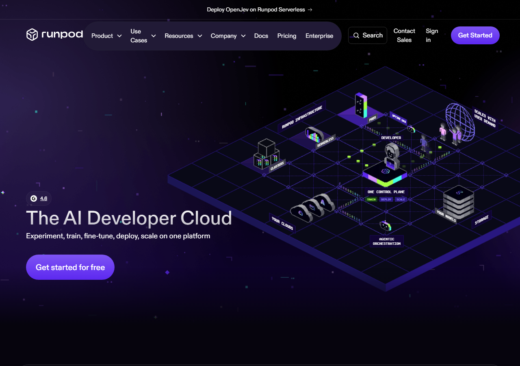Screen dimensions: 520x366
Task: Click the magnifier icon in Search
Action: point(356,35)
